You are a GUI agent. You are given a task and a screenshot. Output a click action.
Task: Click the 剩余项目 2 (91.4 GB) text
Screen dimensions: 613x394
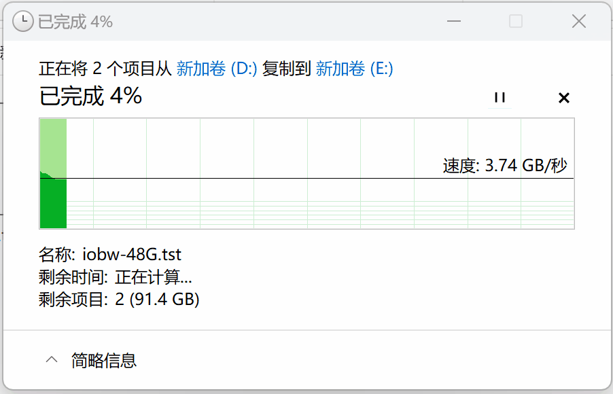pos(119,300)
